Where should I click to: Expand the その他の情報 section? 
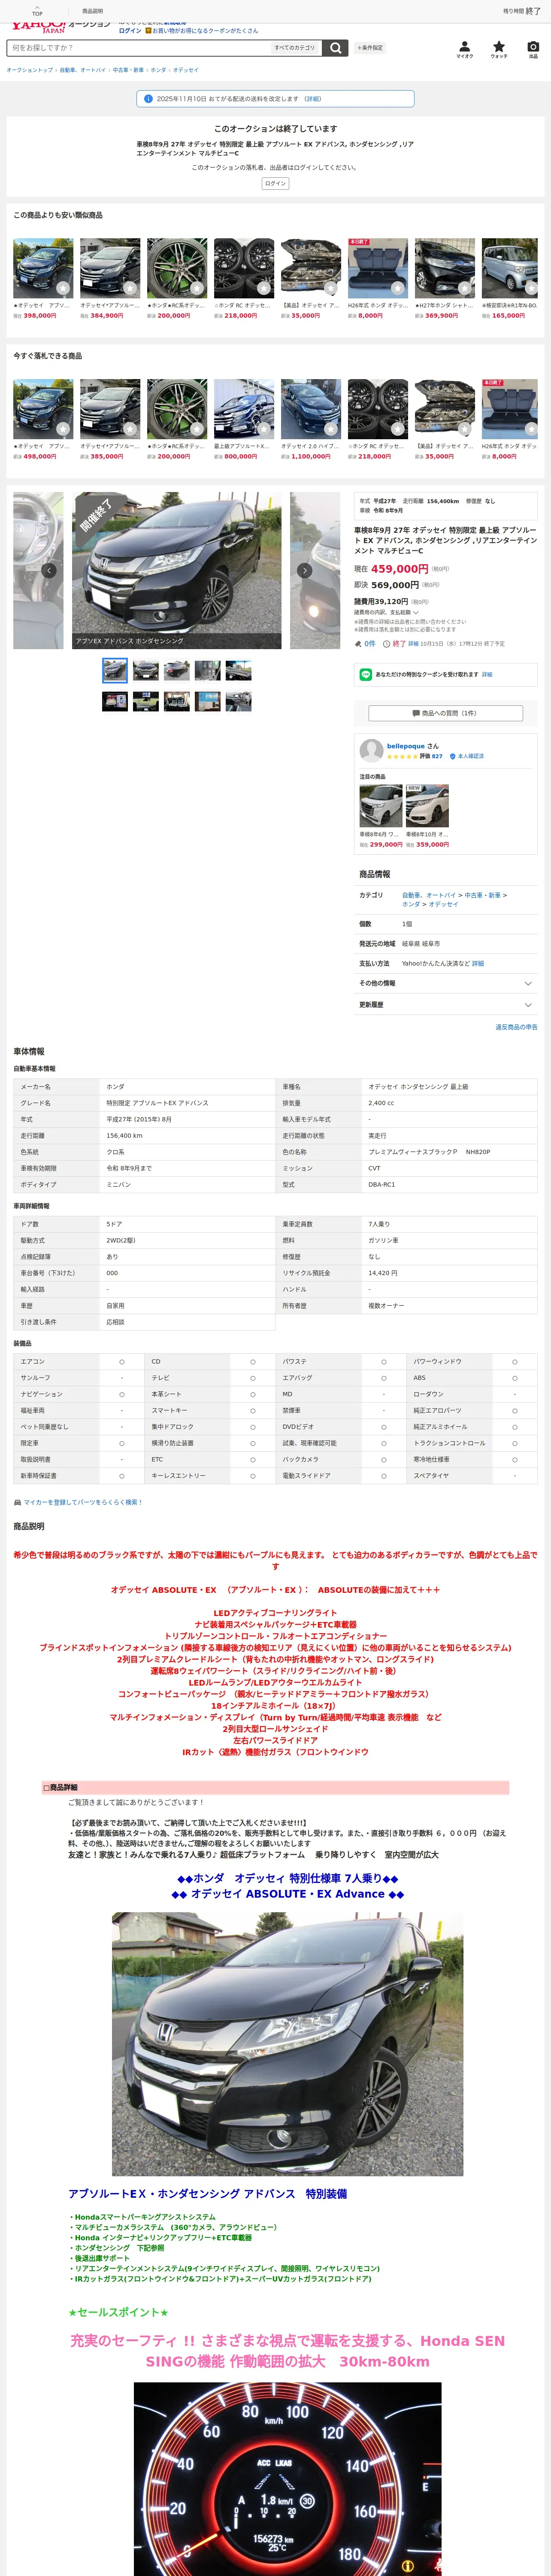pos(446,984)
